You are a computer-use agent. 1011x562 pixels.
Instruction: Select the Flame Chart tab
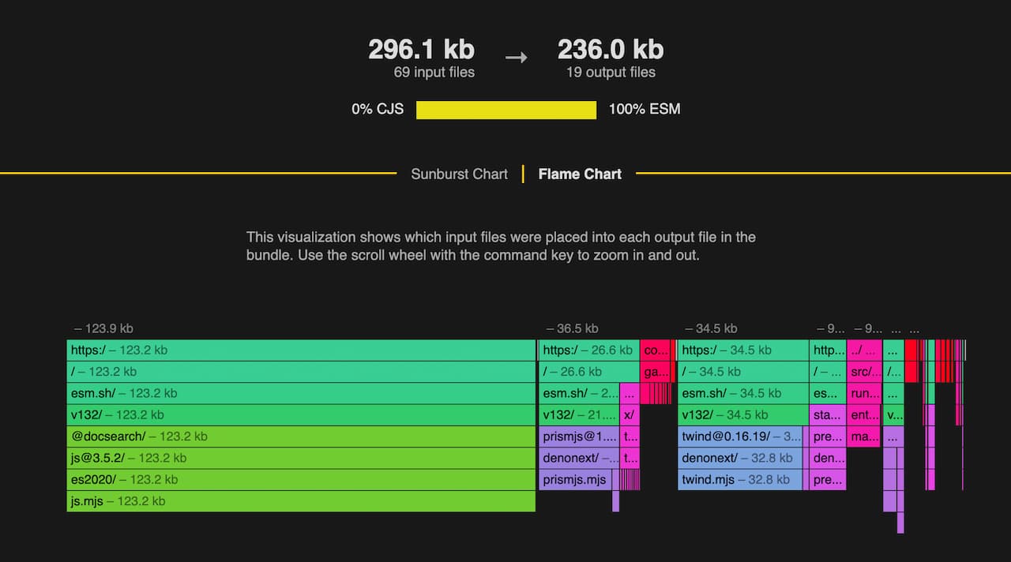pyautogui.click(x=580, y=174)
